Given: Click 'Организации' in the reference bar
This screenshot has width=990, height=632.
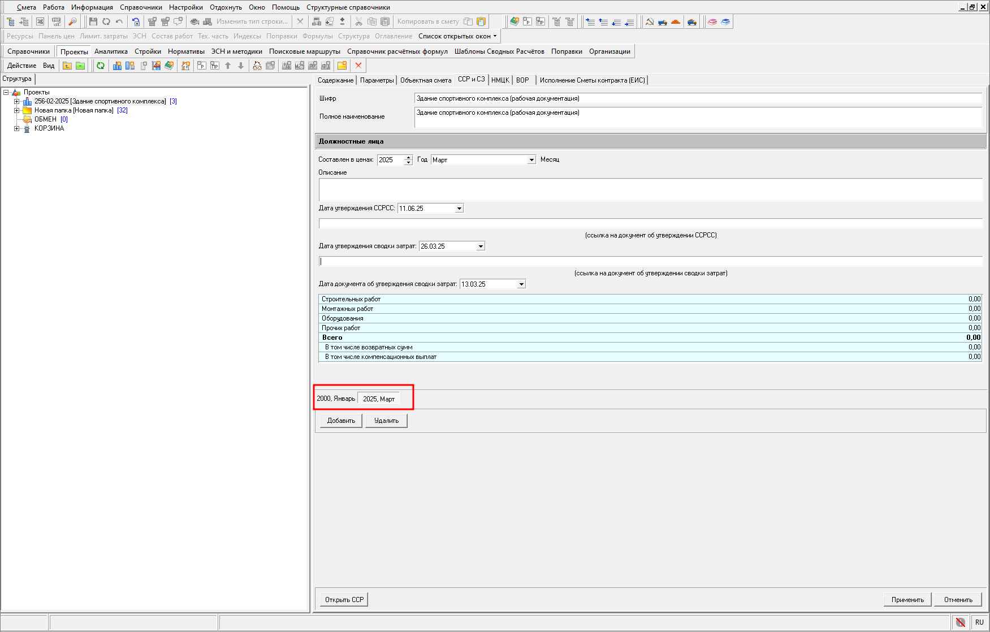Looking at the screenshot, I should click(x=609, y=51).
